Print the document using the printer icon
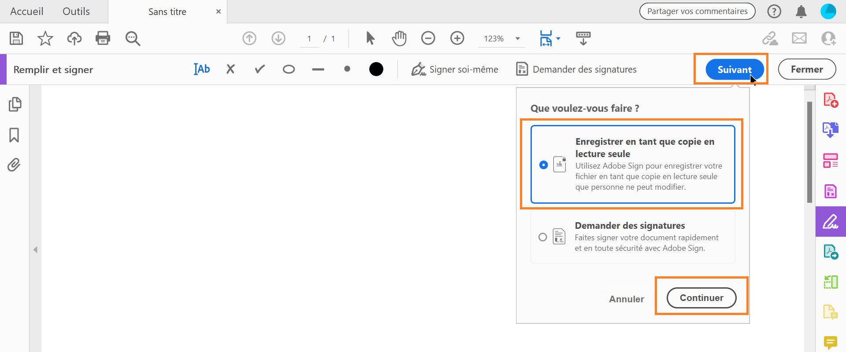 (x=103, y=38)
